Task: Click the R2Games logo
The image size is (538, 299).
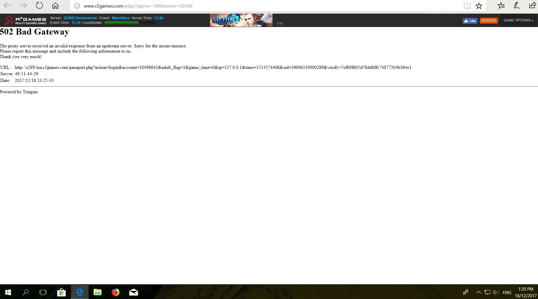Action: (x=26, y=20)
